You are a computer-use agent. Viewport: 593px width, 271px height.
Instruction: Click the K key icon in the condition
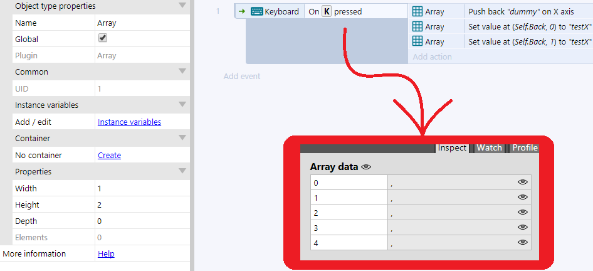click(x=327, y=11)
